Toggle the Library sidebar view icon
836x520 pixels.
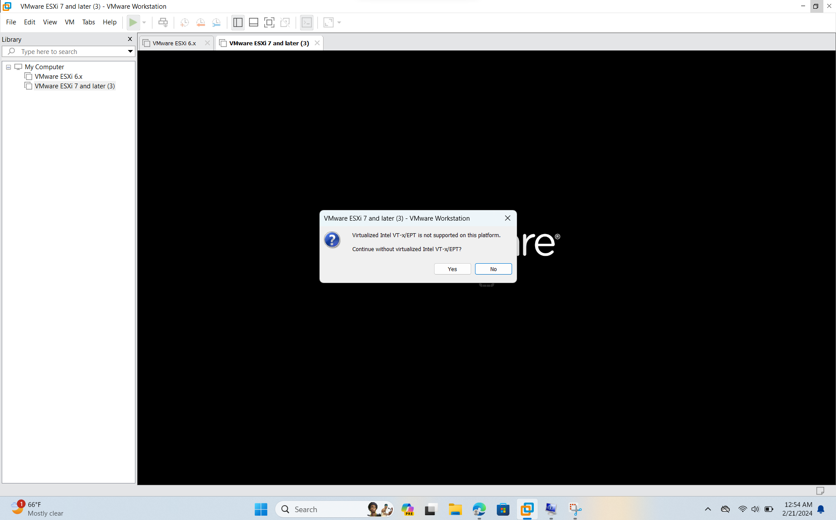click(238, 22)
